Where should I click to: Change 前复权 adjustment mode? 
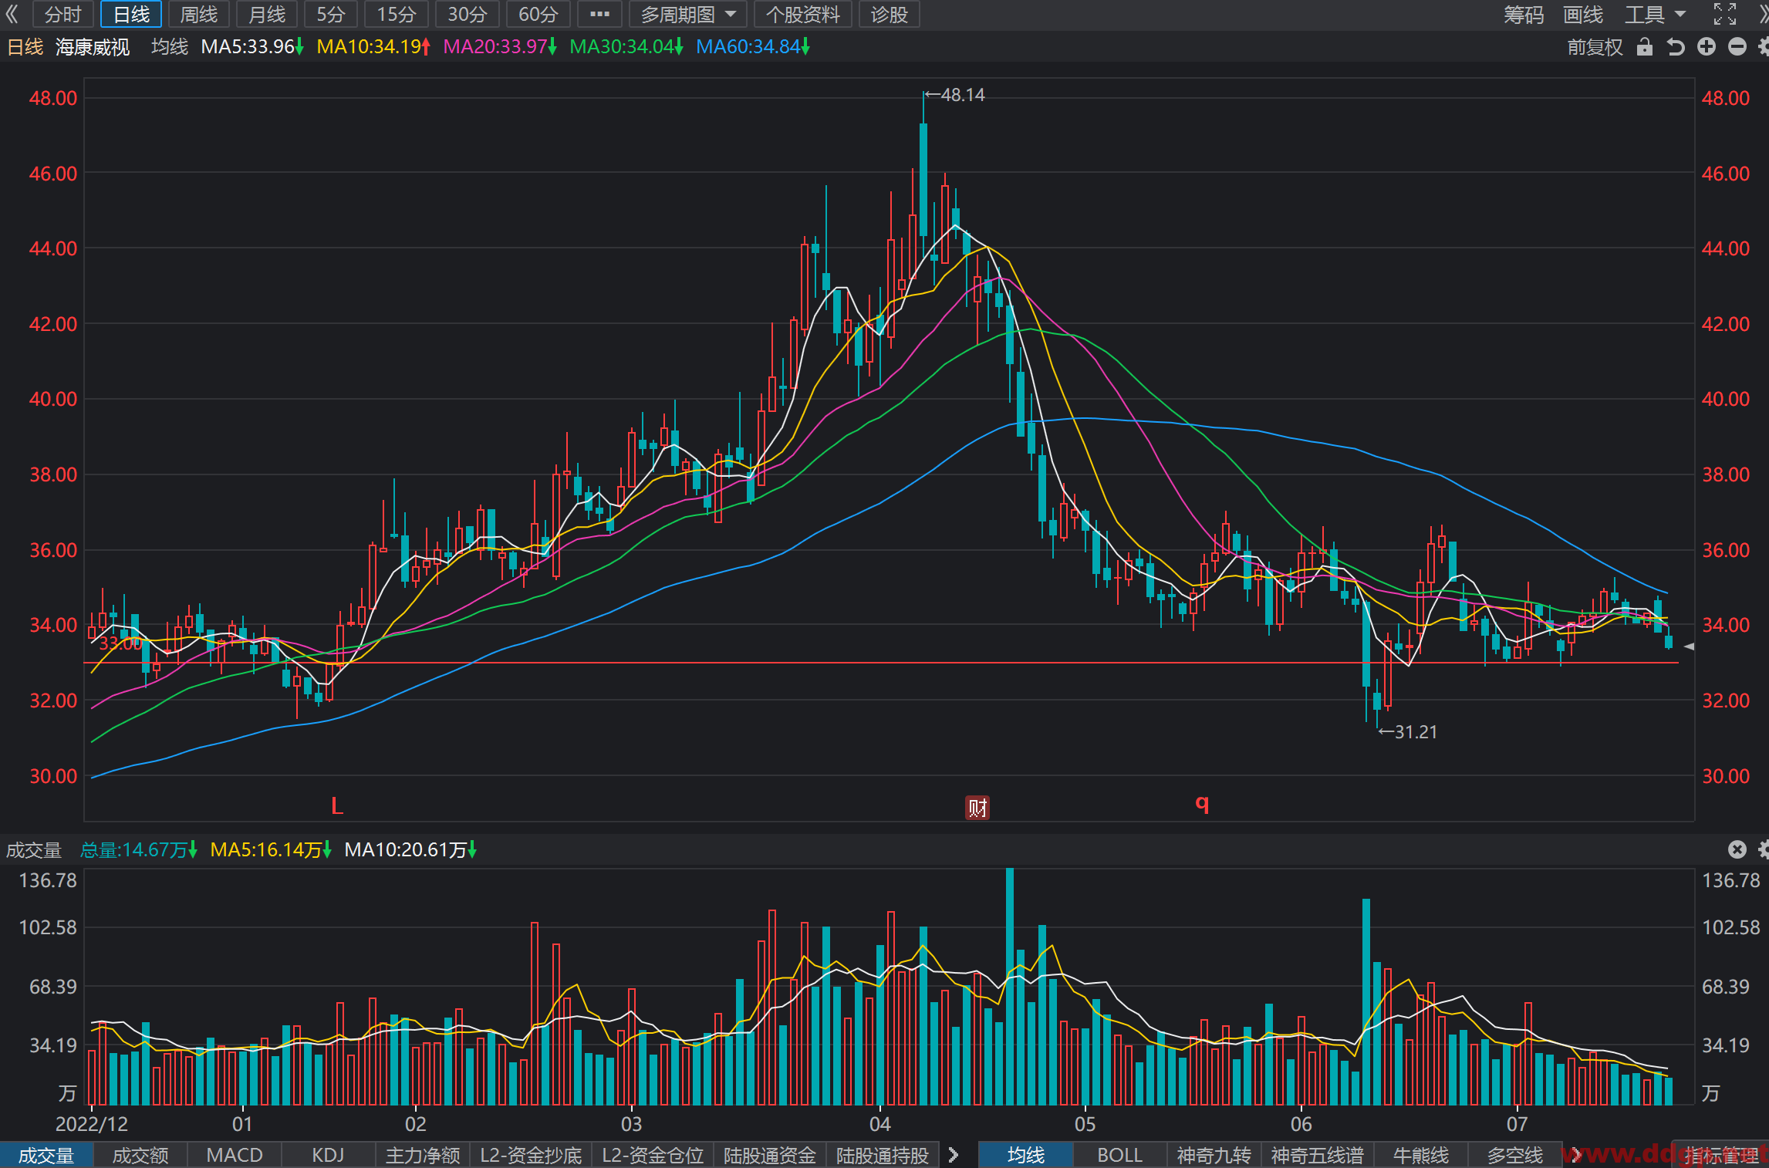tap(1595, 47)
